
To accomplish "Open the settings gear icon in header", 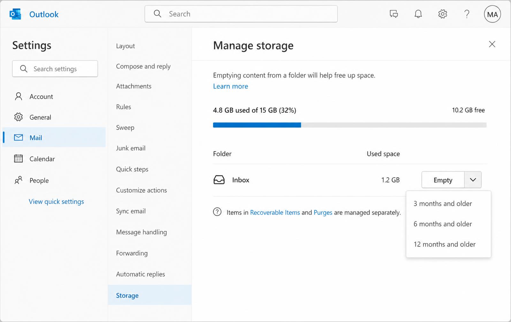I will pyautogui.click(x=442, y=14).
